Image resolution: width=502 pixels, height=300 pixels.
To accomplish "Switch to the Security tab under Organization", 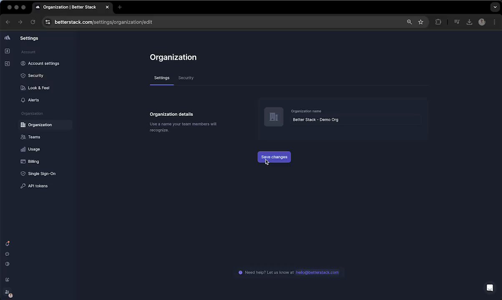I will pos(186,78).
